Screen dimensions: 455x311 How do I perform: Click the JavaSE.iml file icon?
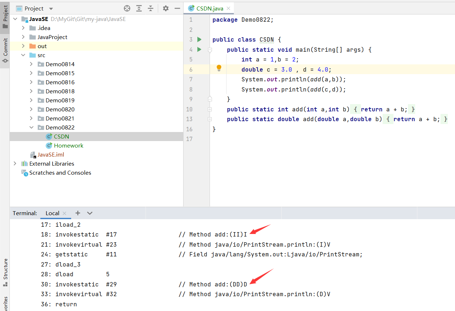pyautogui.click(x=33, y=155)
